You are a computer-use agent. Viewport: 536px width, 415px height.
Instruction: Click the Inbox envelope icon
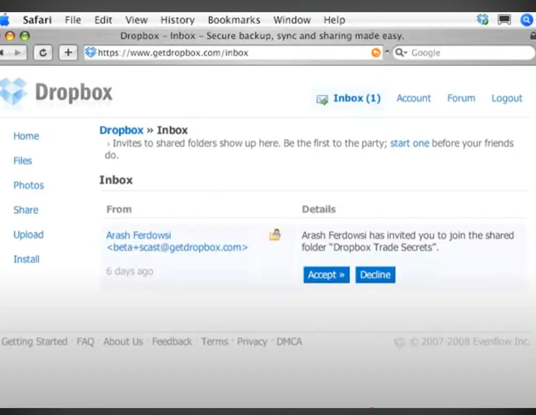(322, 99)
